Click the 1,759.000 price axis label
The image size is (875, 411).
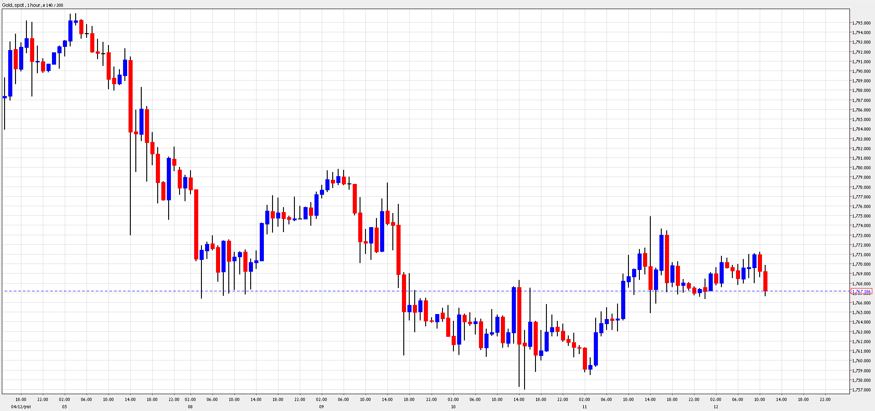coord(861,371)
